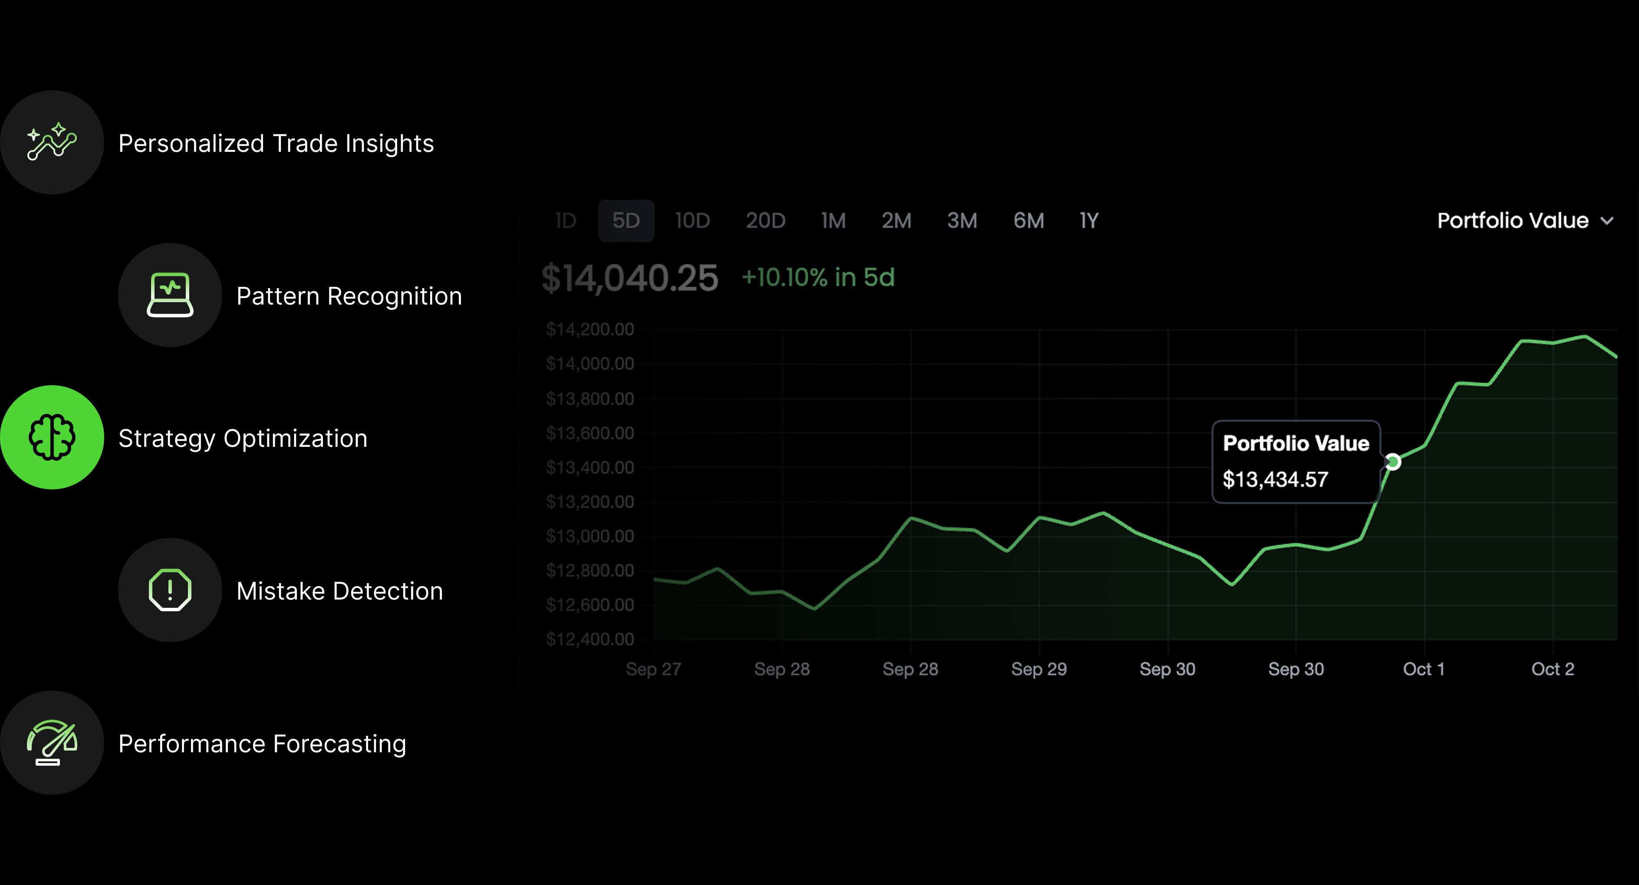Activate the 3M chart view
This screenshot has height=885, width=1639.
coord(961,220)
